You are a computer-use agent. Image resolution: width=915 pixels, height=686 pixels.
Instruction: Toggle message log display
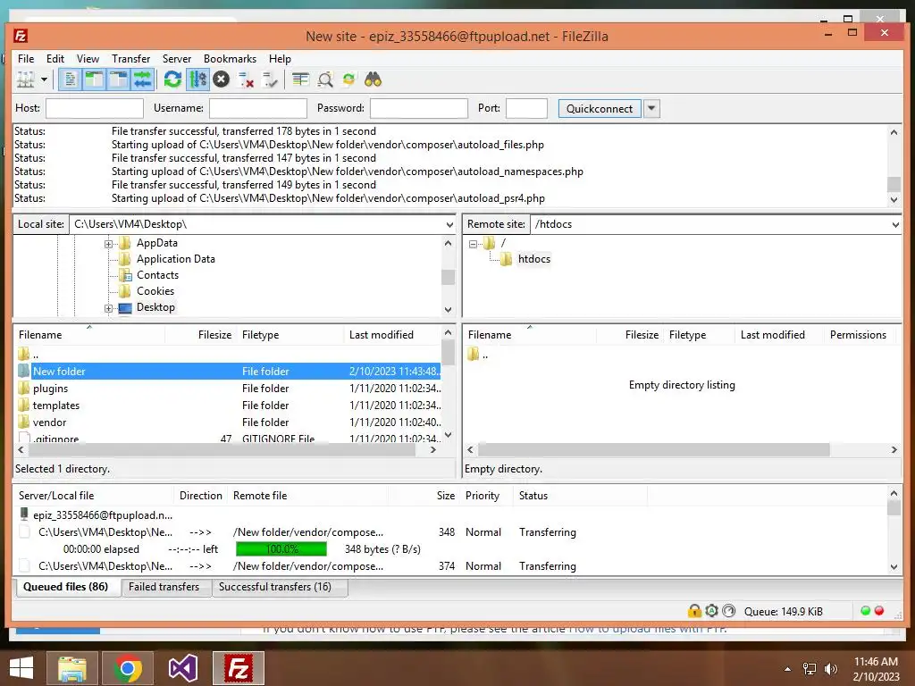[x=70, y=79]
